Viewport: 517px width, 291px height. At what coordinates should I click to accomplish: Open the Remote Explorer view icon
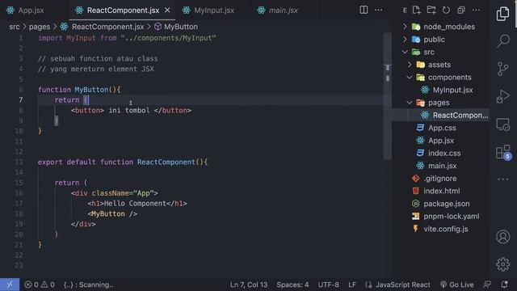[502, 124]
